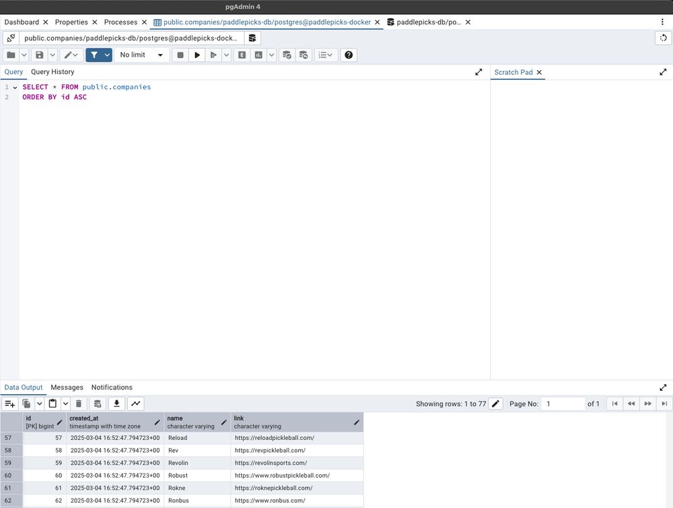This screenshot has width=673, height=508.
Task: Expand the filter options dropdown arrow
Action: pyautogui.click(x=107, y=55)
